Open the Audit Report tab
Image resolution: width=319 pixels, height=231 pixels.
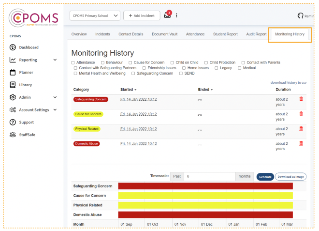point(256,34)
